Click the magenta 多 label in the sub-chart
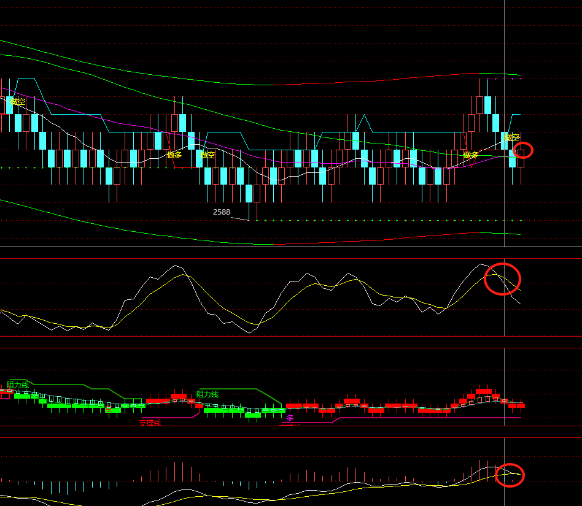Screen dimensions: 582x506 tap(290, 418)
